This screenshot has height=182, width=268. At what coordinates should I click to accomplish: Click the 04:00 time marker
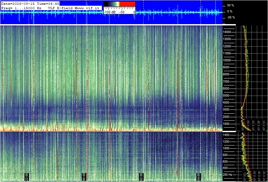coord(198,177)
